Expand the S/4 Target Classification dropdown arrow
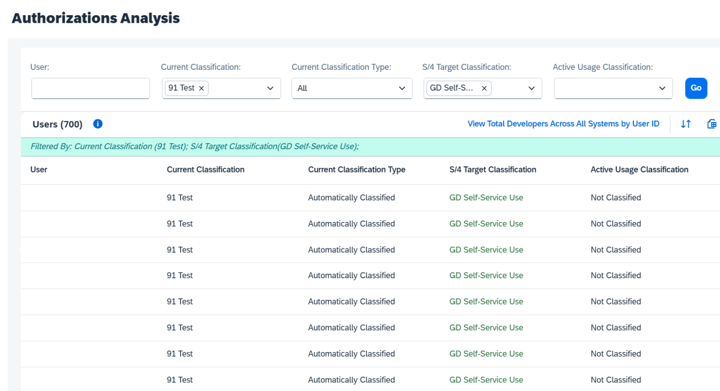 pos(532,89)
